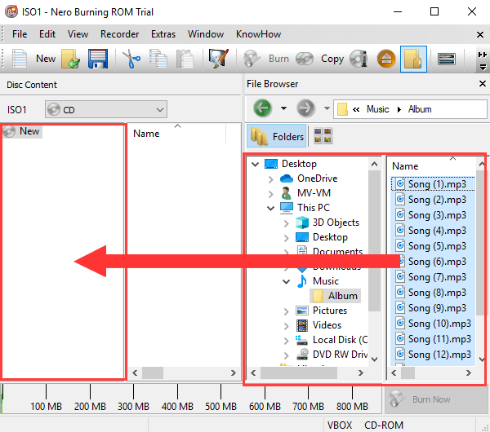Cut selection with the scissors icon
Viewport: 490px width, 432px height.
point(131,59)
